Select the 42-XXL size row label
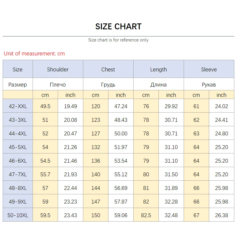This screenshot has height=237, width=237. point(18,106)
